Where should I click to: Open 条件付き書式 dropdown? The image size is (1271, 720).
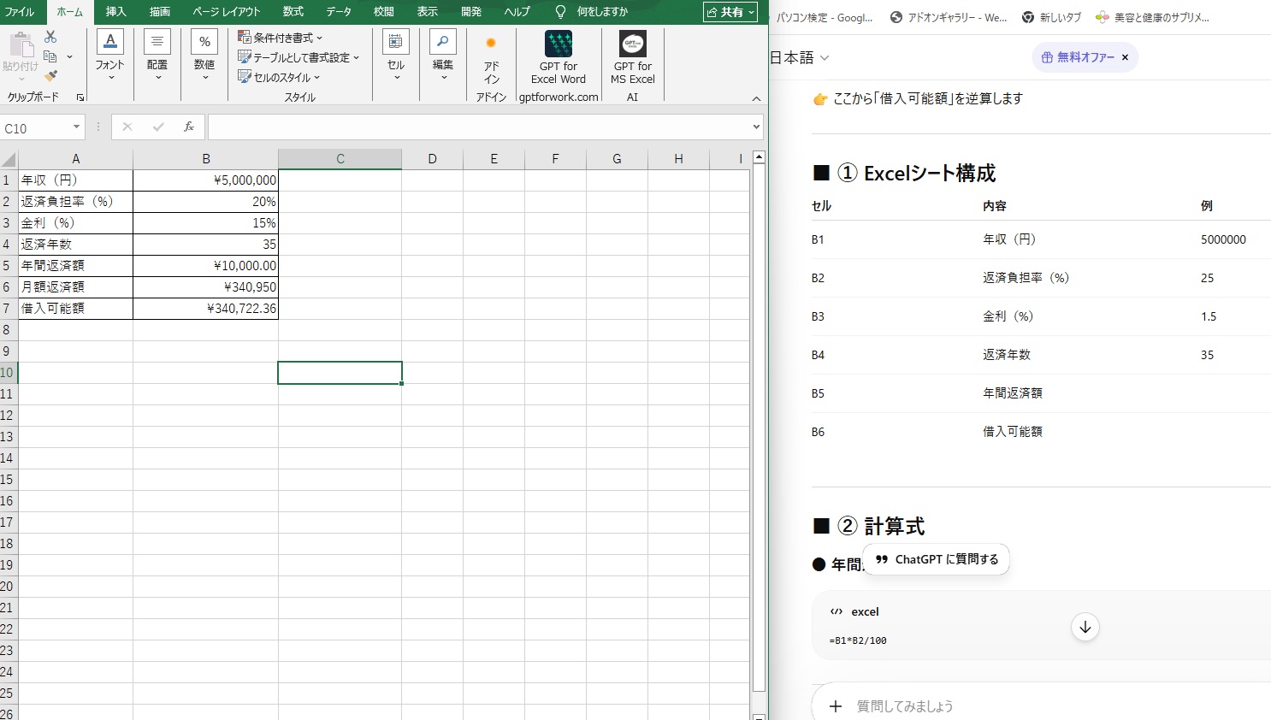(281, 38)
